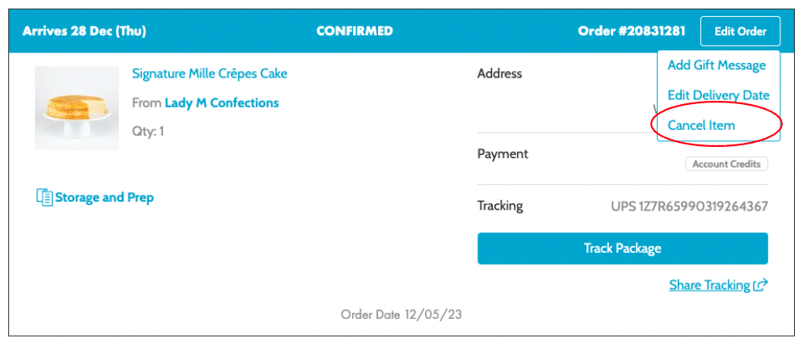Click the crêpes cake product thumbnail

[77, 108]
